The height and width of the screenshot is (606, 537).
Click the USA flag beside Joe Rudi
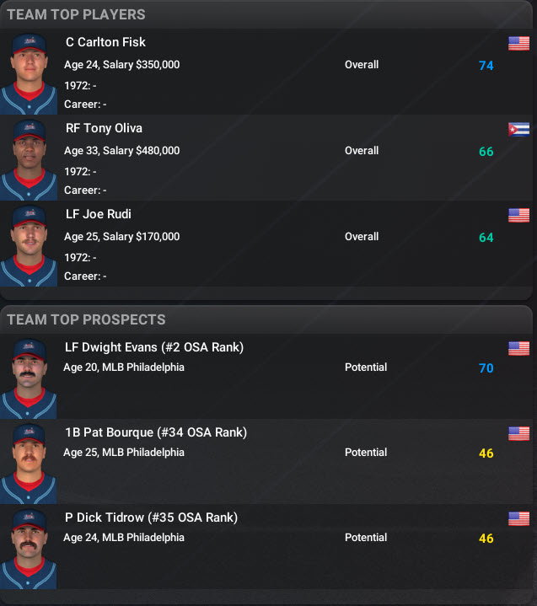[x=518, y=216]
